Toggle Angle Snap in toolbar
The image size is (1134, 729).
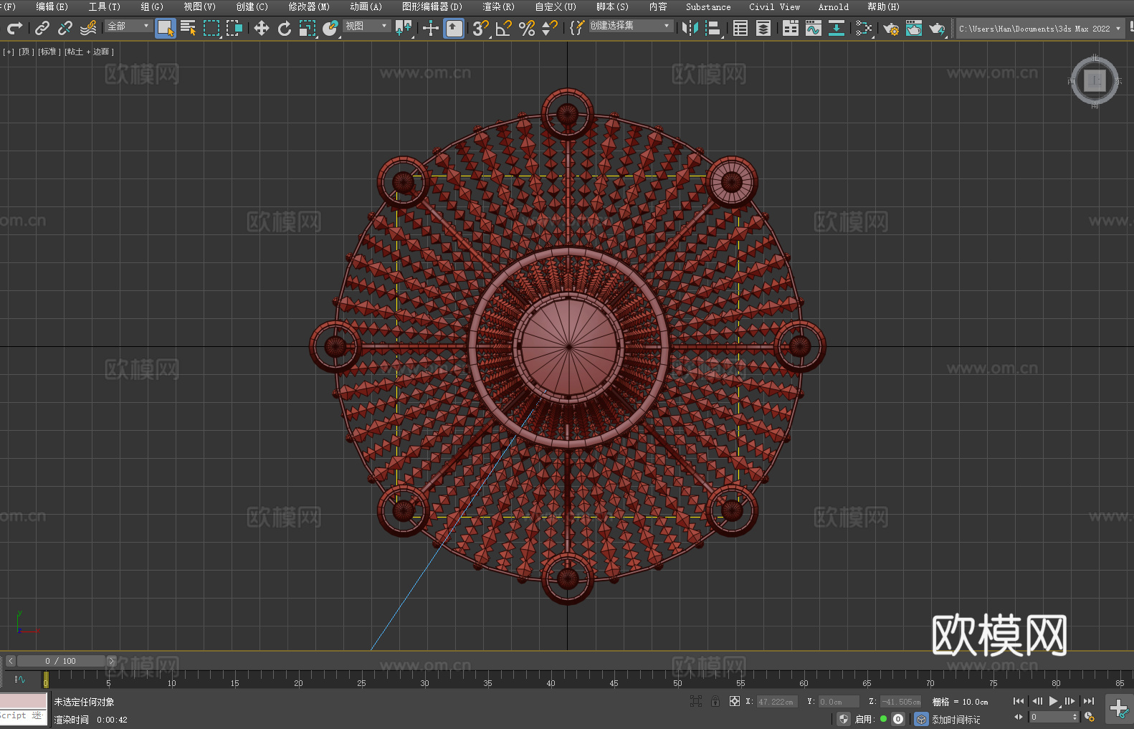504,28
